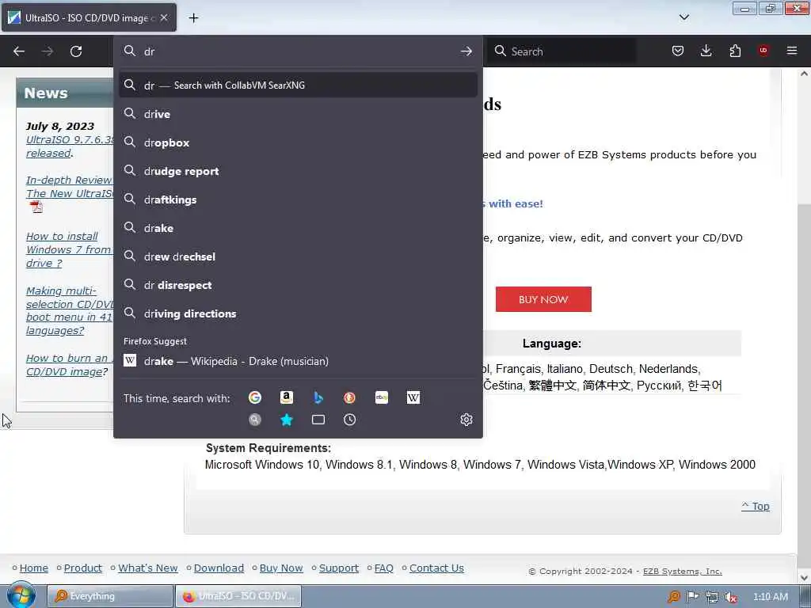Open Windows Start menu orb
Viewport: 811px width, 608px height.
coord(21,595)
